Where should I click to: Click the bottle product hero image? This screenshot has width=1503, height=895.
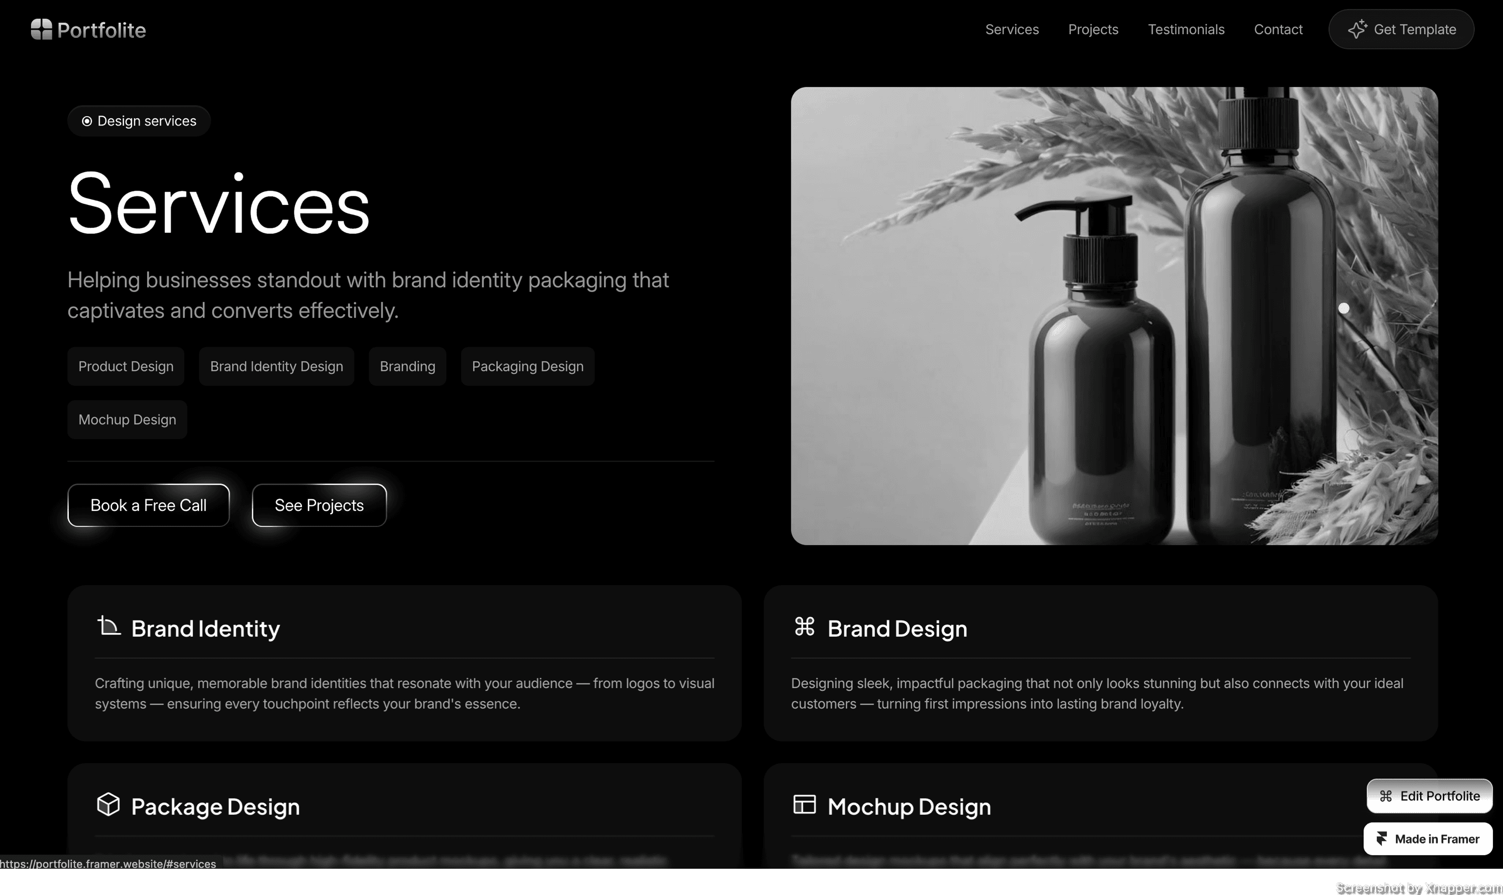click(x=1114, y=316)
